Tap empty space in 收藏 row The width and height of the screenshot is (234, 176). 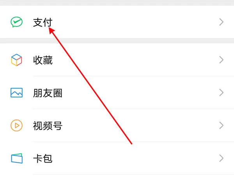click(x=149, y=60)
